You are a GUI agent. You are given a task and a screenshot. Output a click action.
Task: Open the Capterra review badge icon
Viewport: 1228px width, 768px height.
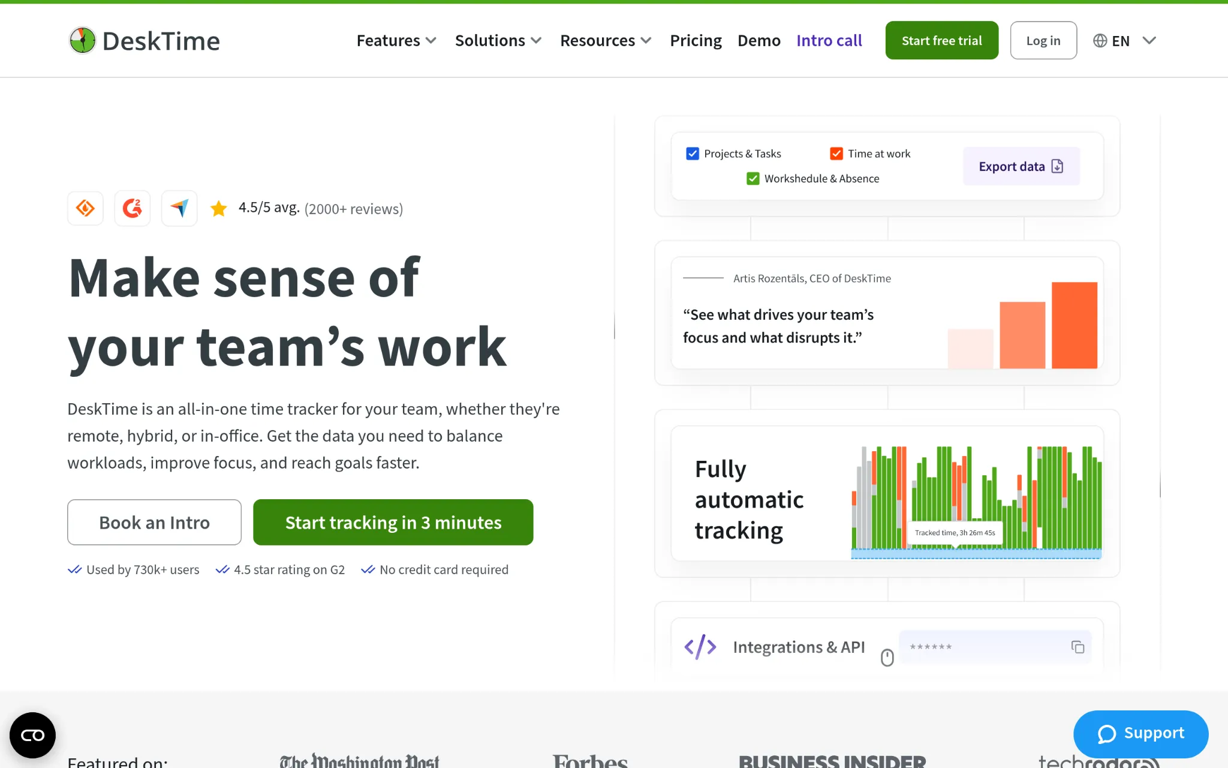85,208
